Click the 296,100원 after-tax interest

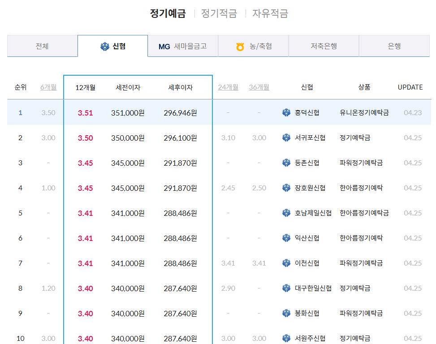pyautogui.click(x=181, y=138)
